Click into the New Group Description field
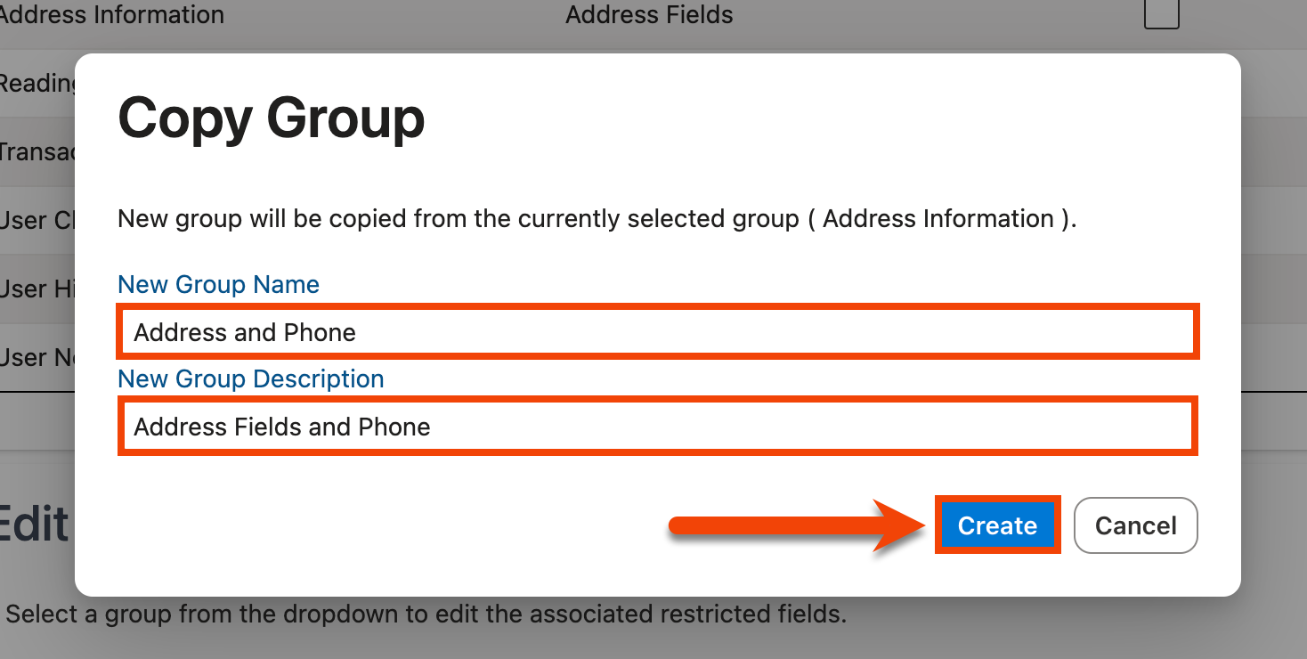This screenshot has height=659, width=1307. (x=657, y=427)
